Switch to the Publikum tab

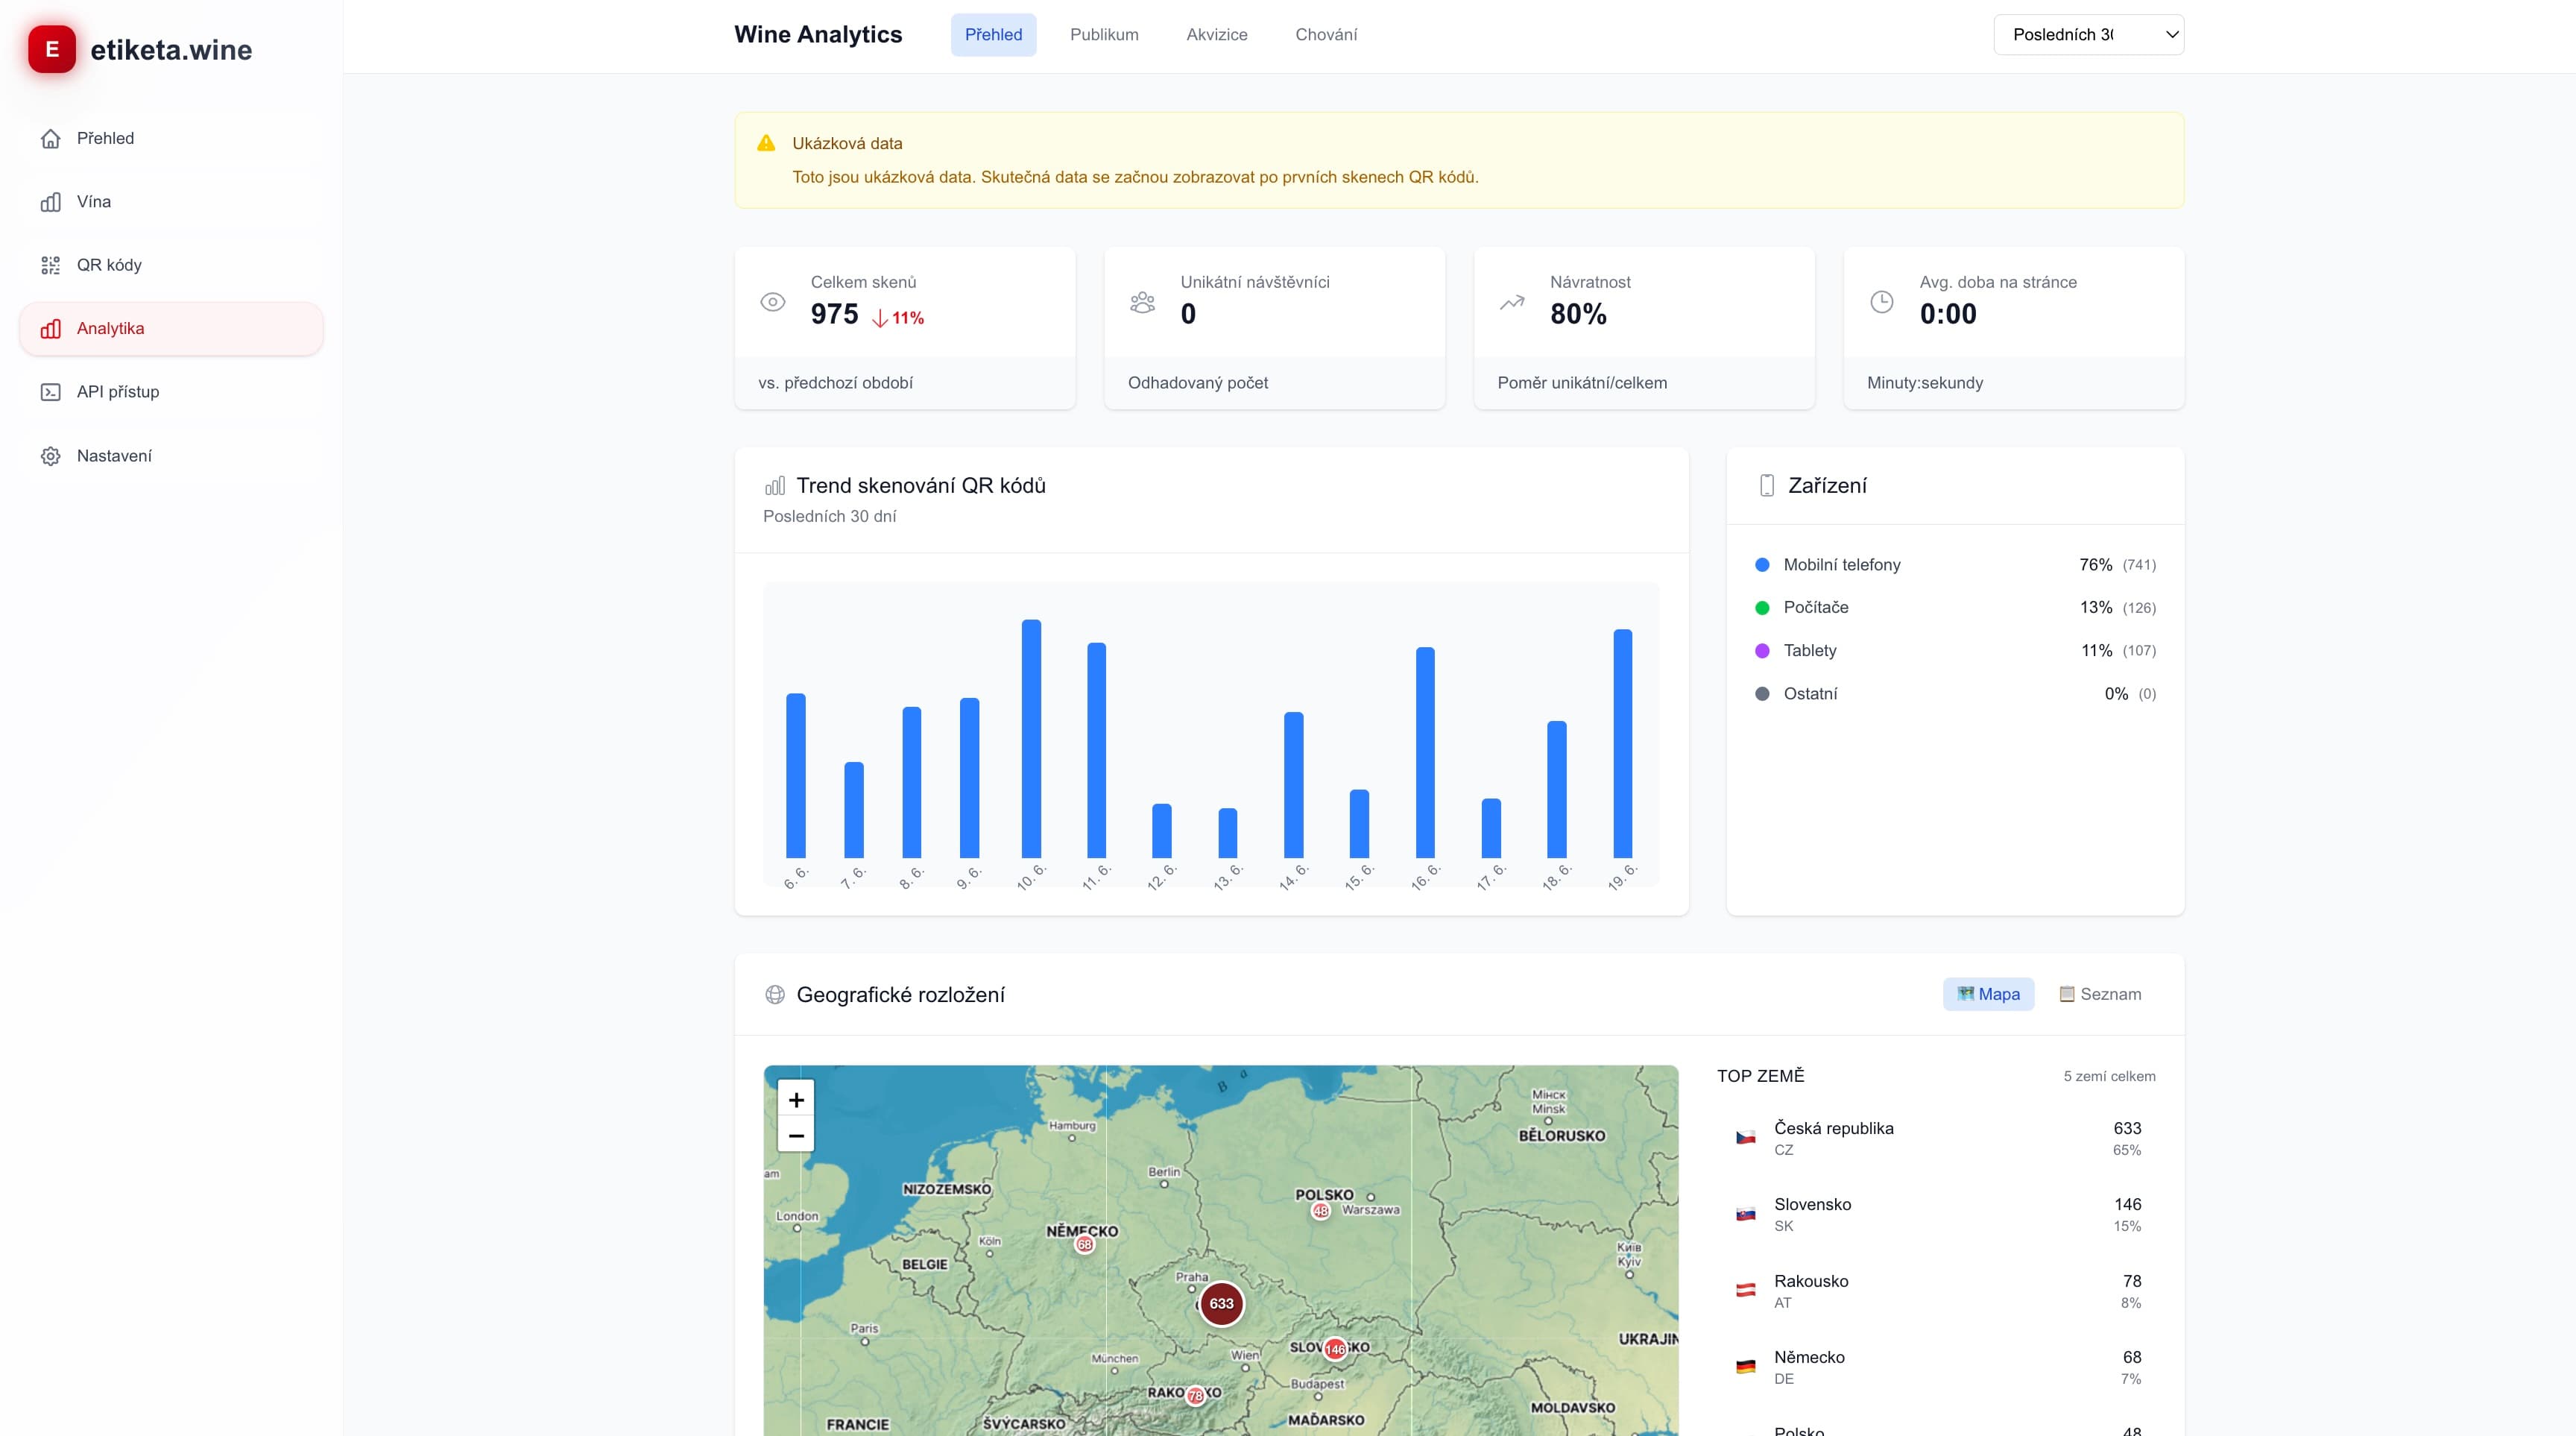(1104, 35)
